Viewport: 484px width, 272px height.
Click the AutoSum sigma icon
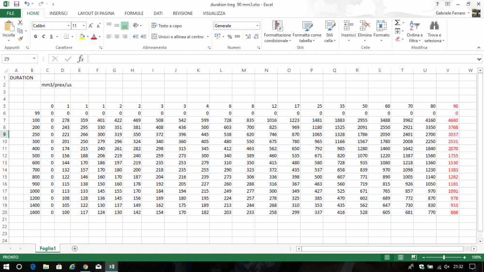click(x=397, y=23)
